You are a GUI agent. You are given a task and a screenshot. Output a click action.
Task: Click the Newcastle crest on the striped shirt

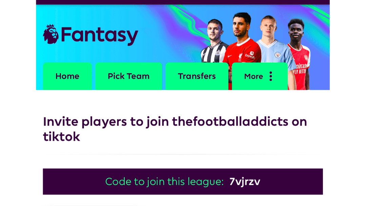pos(218,53)
